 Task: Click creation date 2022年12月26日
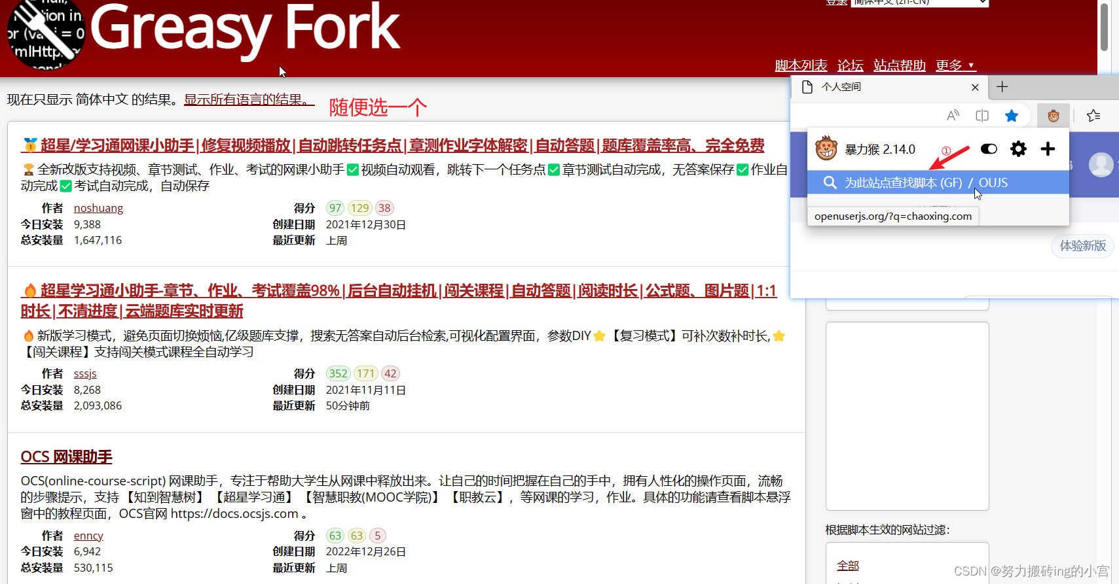366,551
